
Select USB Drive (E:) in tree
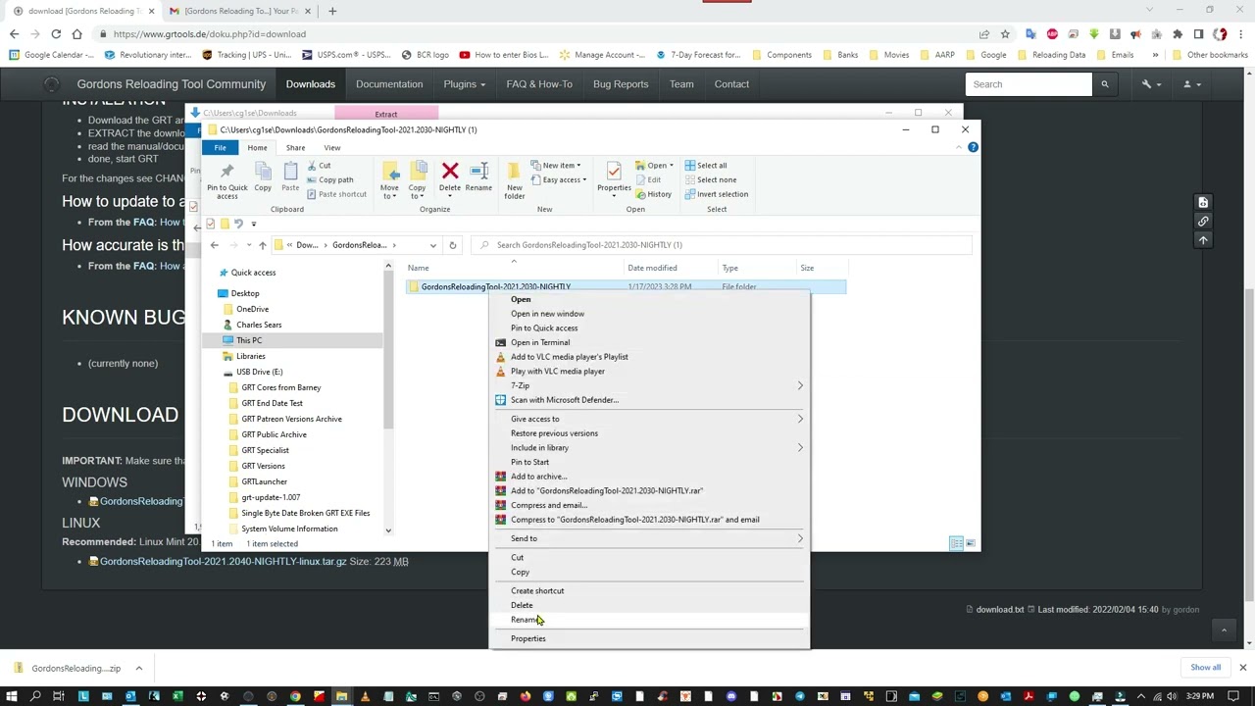click(259, 372)
